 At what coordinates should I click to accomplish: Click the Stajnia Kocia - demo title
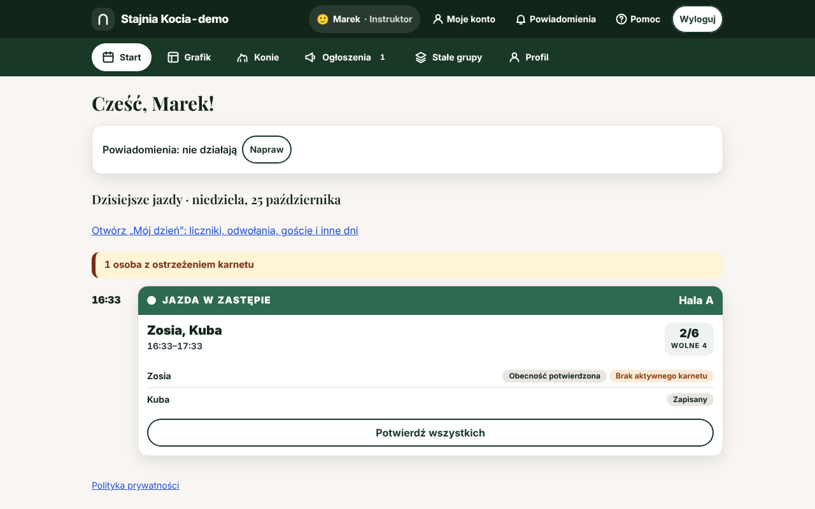tap(174, 19)
